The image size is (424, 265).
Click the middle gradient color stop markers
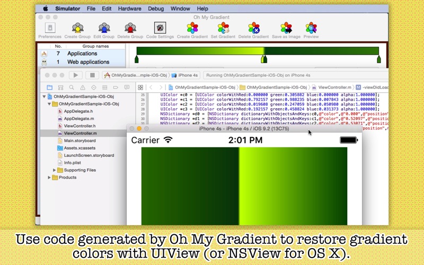264,59
